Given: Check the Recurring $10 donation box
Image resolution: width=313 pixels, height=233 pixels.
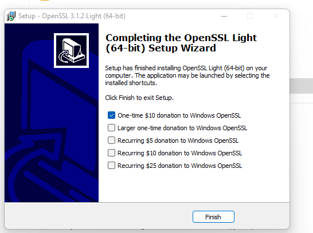Looking at the screenshot, I should pyautogui.click(x=111, y=153).
